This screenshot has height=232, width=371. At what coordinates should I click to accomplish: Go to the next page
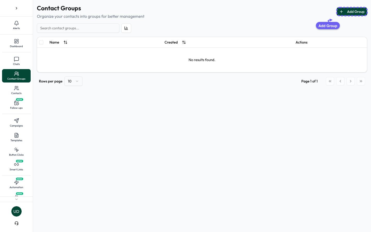coord(351,81)
